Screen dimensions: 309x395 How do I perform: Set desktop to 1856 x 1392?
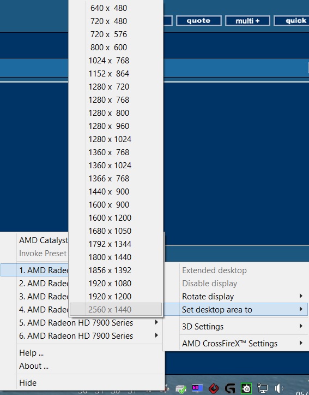(x=116, y=270)
